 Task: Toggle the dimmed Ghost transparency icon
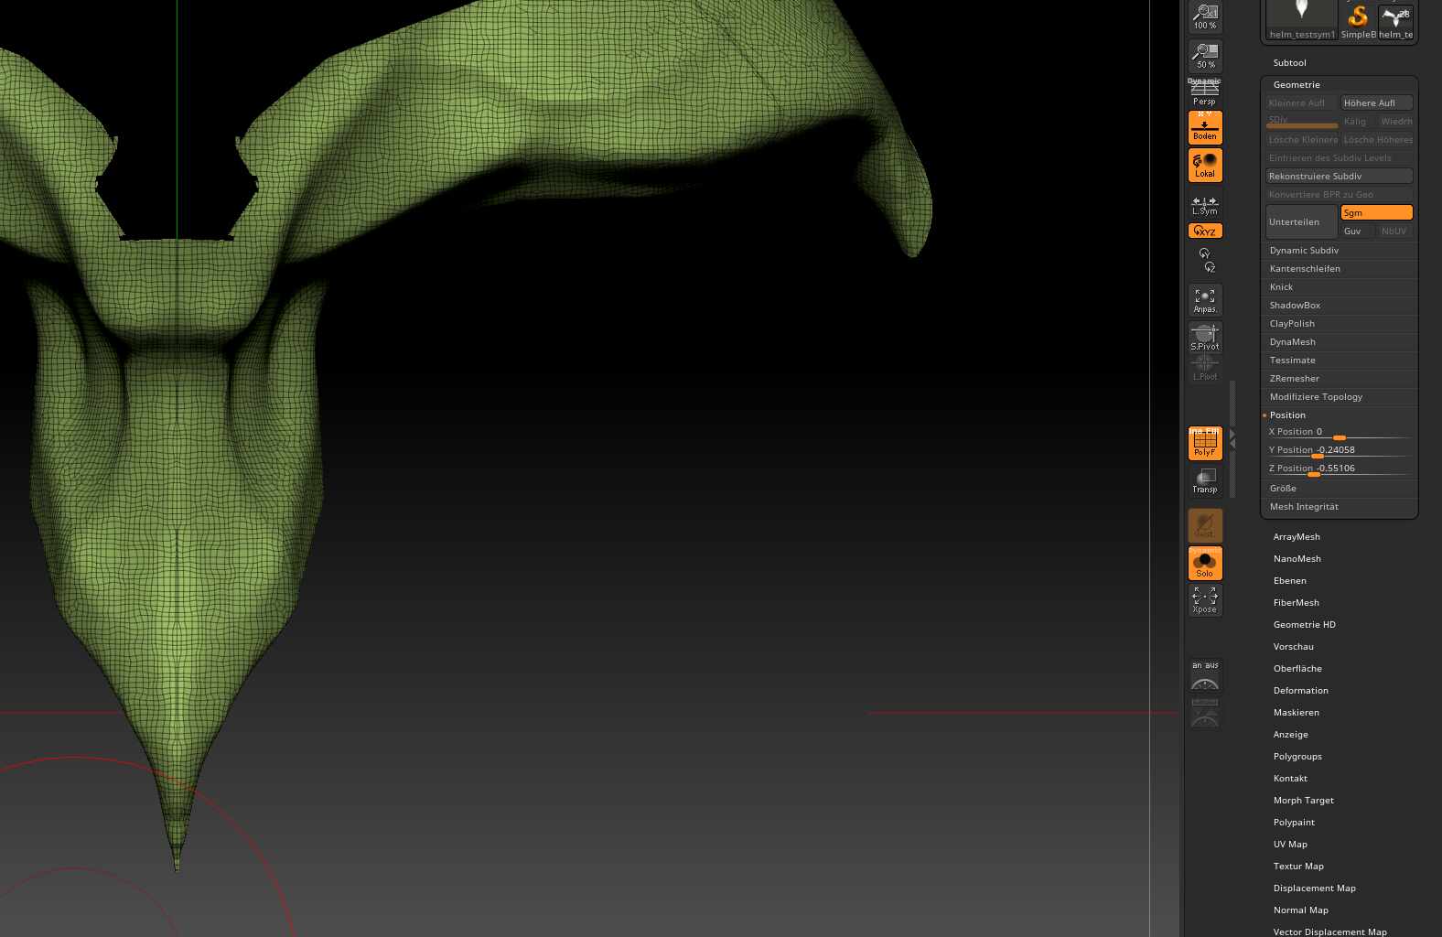point(1205,525)
